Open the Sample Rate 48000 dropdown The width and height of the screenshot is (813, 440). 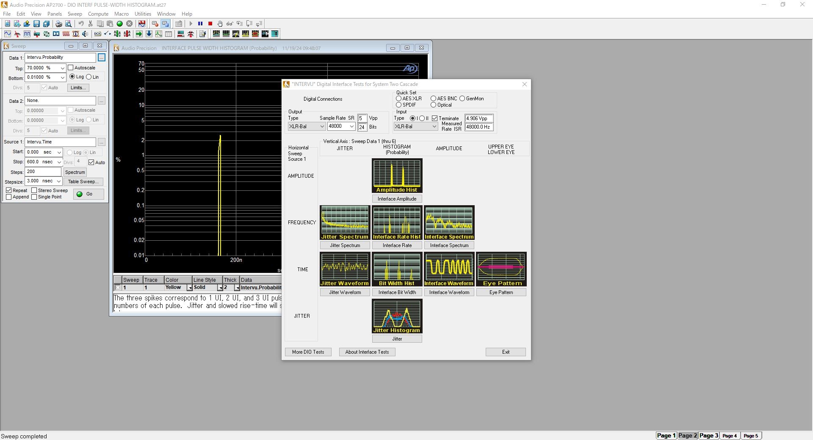click(x=351, y=126)
